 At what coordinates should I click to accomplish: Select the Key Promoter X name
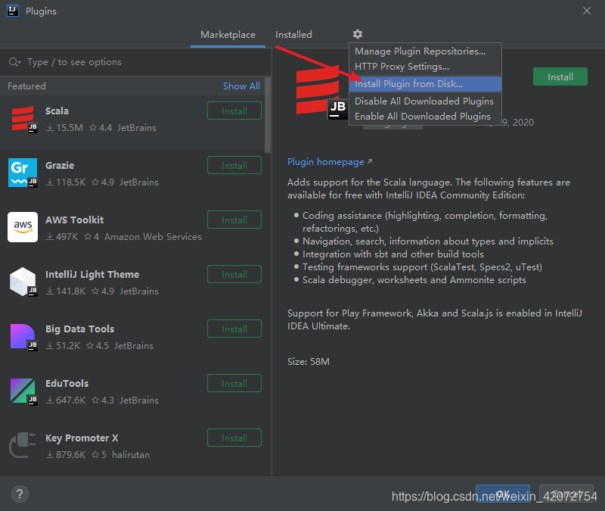(82, 438)
